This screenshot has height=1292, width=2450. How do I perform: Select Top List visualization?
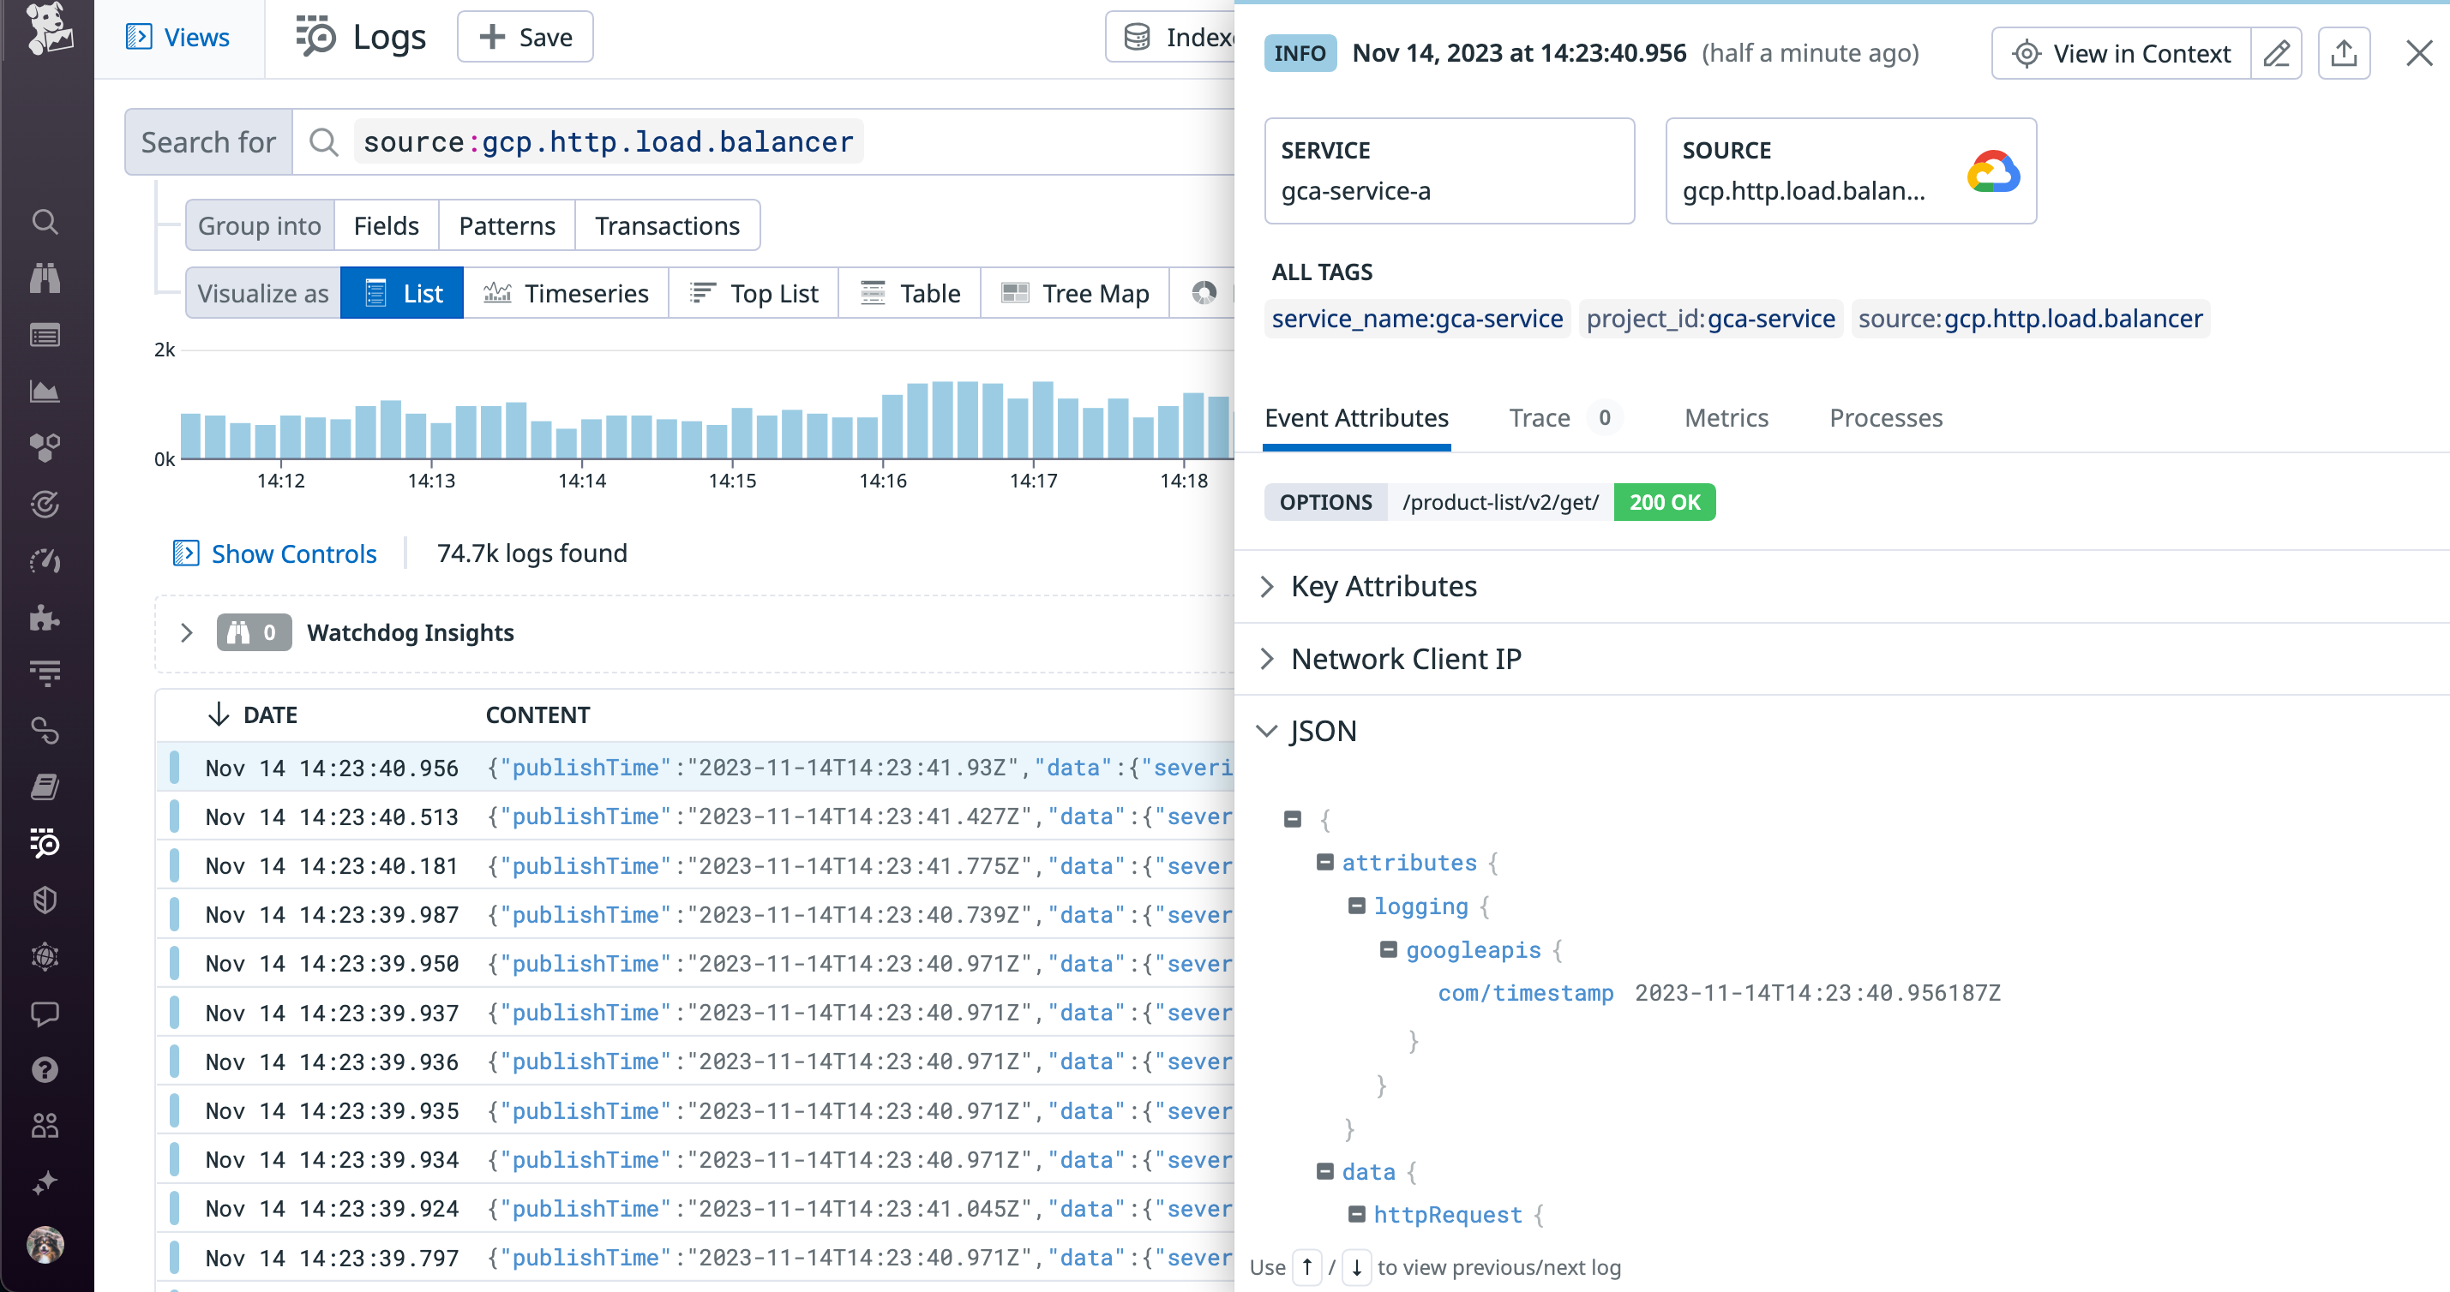754,293
